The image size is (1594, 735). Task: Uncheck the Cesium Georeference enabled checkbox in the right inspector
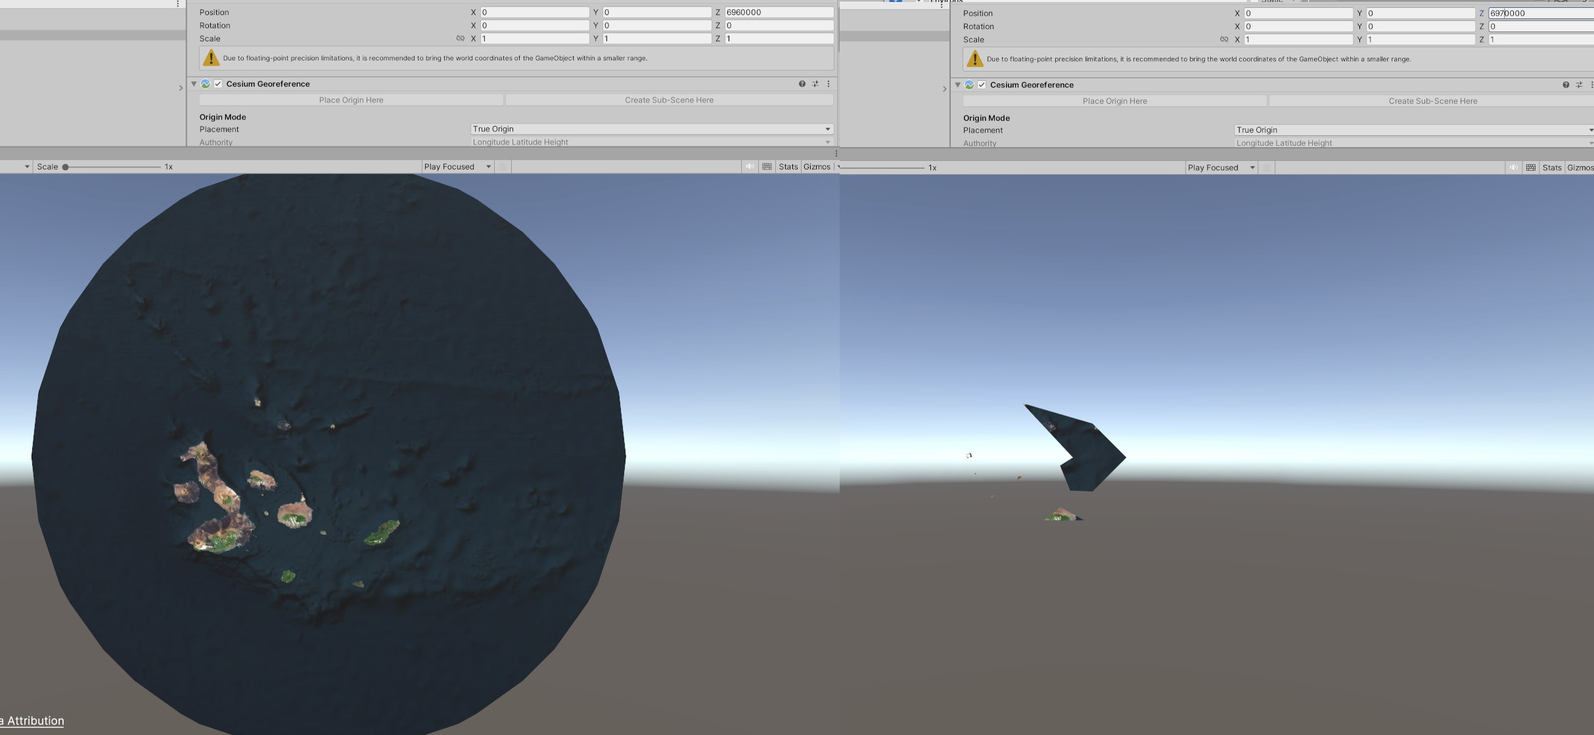[x=982, y=85]
